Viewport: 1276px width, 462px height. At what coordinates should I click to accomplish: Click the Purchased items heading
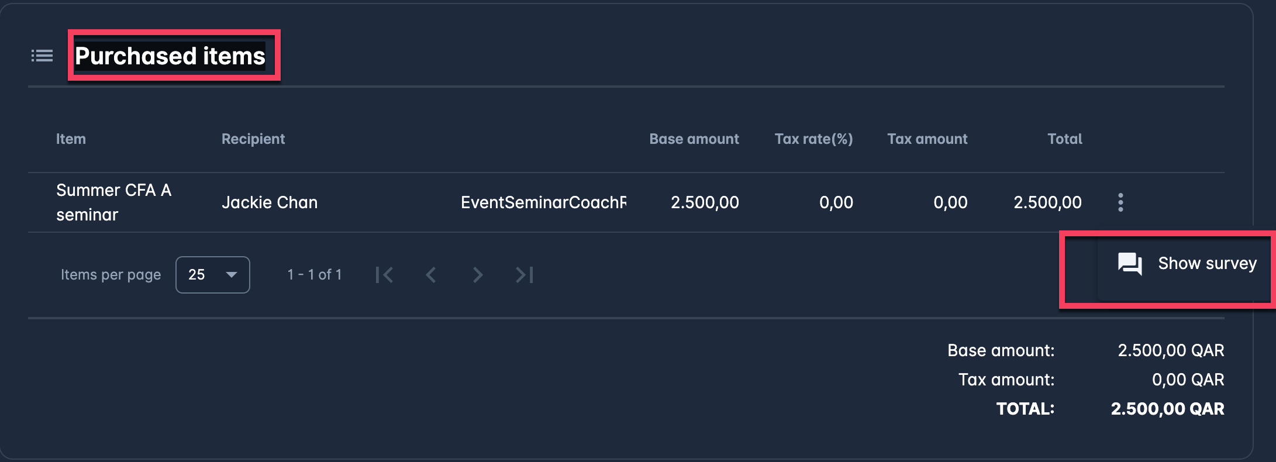(x=170, y=56)
